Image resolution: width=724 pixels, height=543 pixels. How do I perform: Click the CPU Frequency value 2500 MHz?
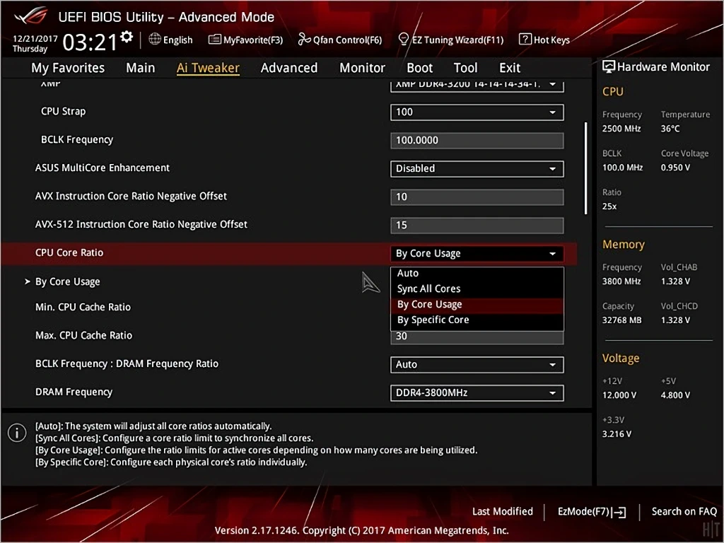621,129
